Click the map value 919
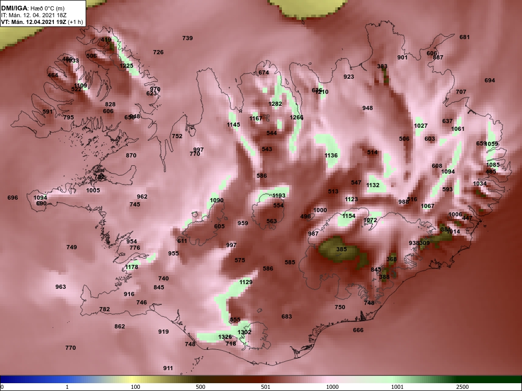The height and width of the screenshot is (391, 522). (163, 332)
